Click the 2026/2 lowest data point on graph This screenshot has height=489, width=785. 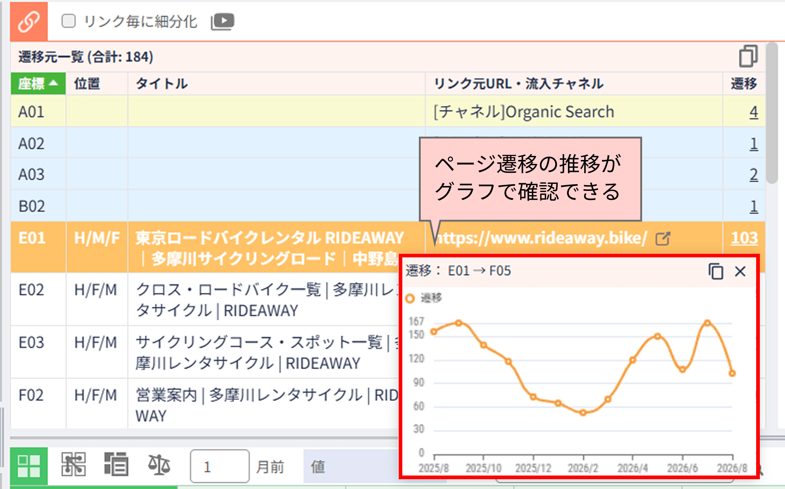pyautogui.click(x=583, y=413)
